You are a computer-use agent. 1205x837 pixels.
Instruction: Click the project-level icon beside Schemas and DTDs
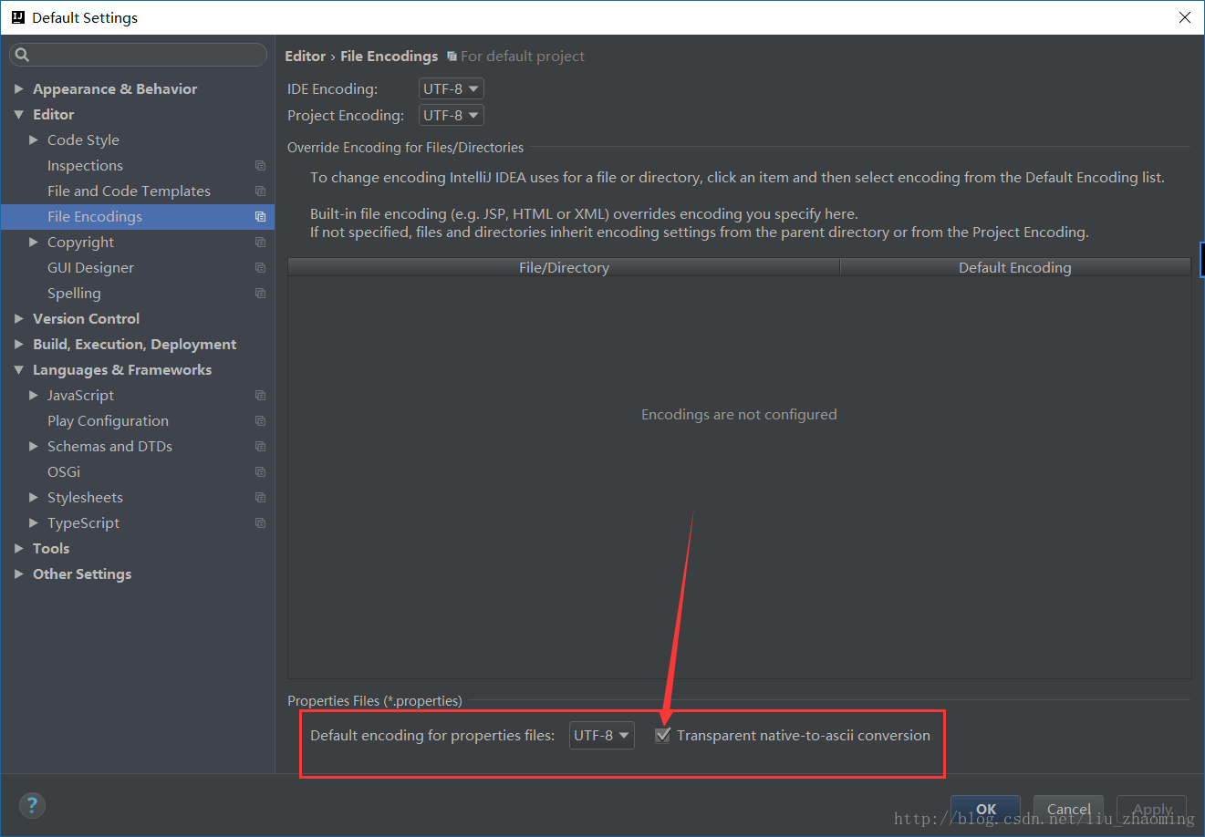click(260, 446)
